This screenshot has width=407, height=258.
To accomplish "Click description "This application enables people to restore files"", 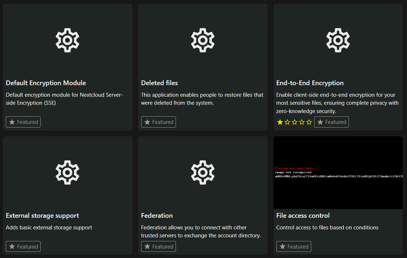I will (x=202, y=99).
